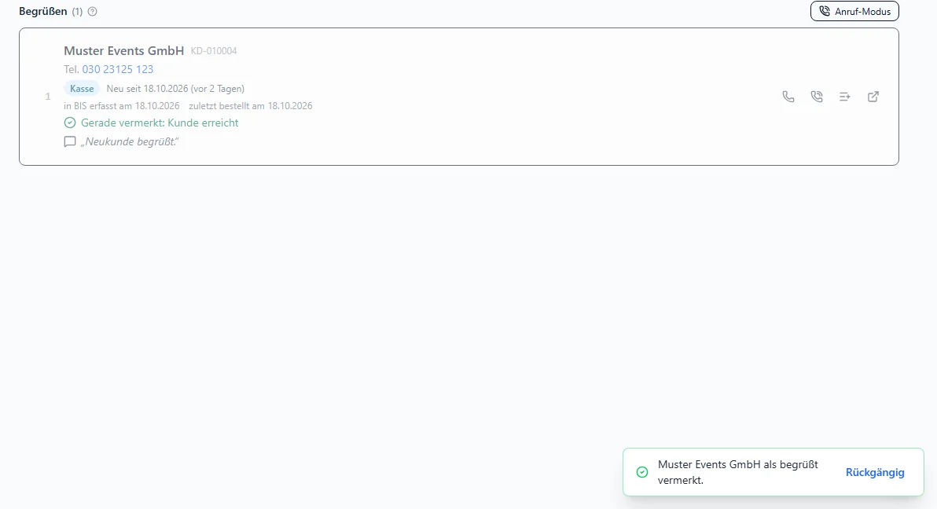The width and height of the screenshot is (937, 509).
Task: Click the help question mark beside Begrüßen
Action: (x=93, y=11)
